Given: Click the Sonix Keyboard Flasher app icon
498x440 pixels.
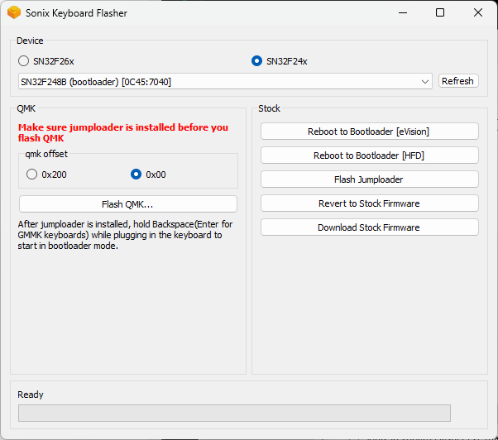Looking at the screenshot, I should coord(14,12).
